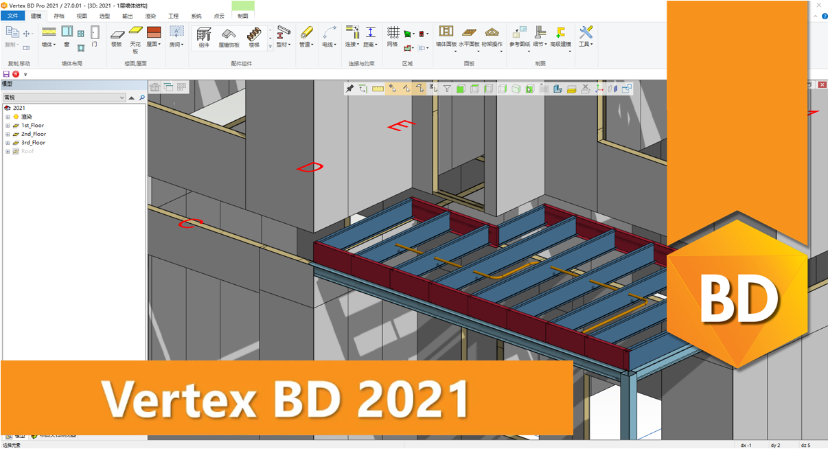Open the 电线 wire dropdown
The height and width of the screenshot is (449, 828).
click(330, 45)
